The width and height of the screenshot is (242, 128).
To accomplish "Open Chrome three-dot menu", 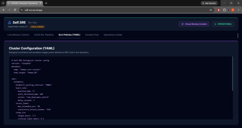I will click(x=238, y=10).
